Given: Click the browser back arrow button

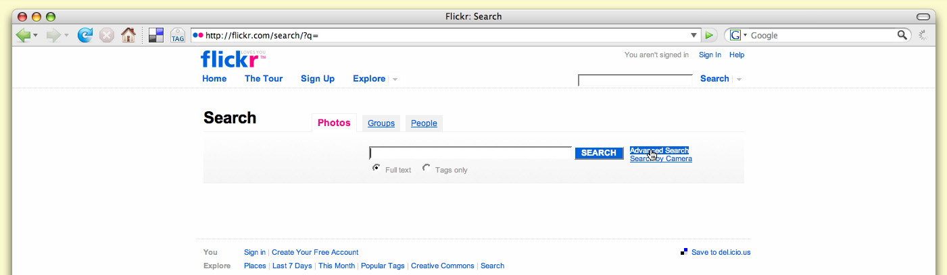Looking at the screenshot, I should (24, 35).
